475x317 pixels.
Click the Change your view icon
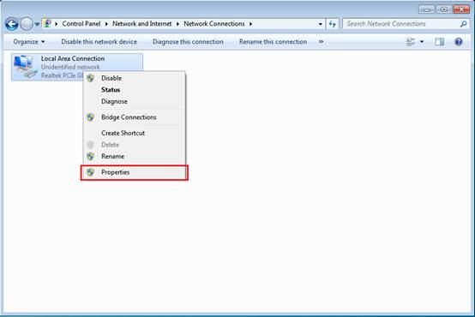coord(411,42)
